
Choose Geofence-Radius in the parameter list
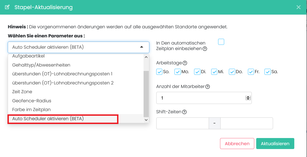pos(32,101)
